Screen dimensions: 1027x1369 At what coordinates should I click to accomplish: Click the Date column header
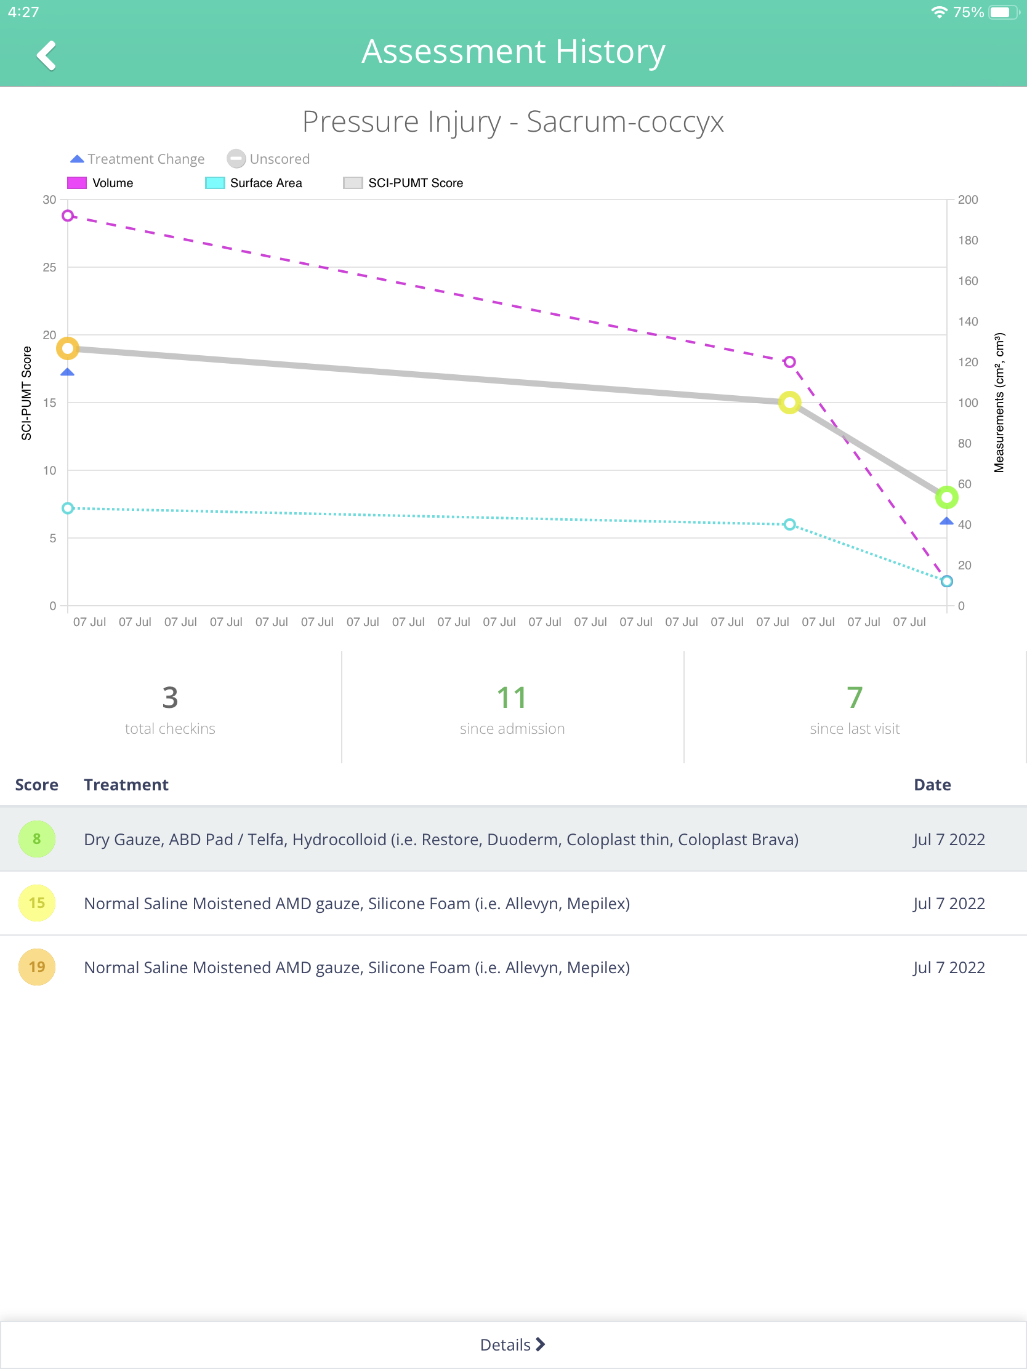click(x=932, y=785)
